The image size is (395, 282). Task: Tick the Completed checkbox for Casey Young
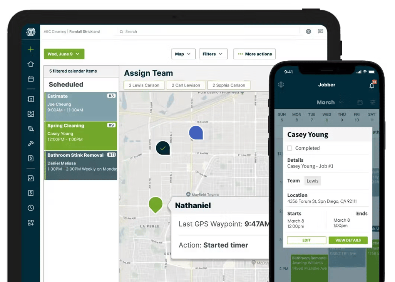click(x=290, y=148)
